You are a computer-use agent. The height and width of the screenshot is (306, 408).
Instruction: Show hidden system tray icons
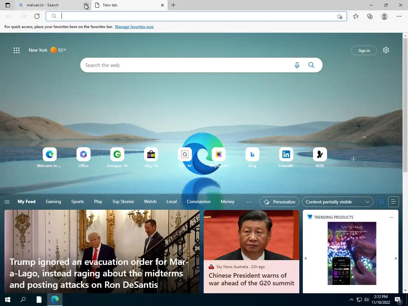[351, 300]
